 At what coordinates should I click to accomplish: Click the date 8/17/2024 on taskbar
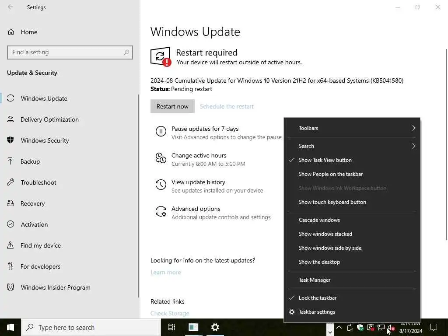[410, 331]
